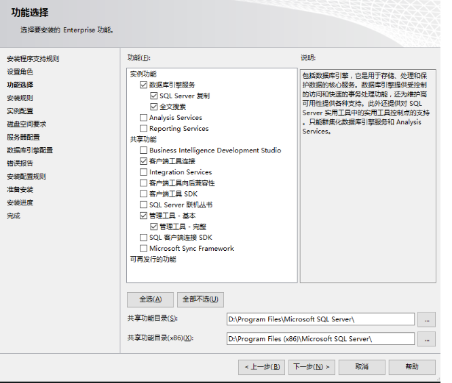
Task: Select 实例功能 group in feature tree
Action: click(x=143, y=74)
